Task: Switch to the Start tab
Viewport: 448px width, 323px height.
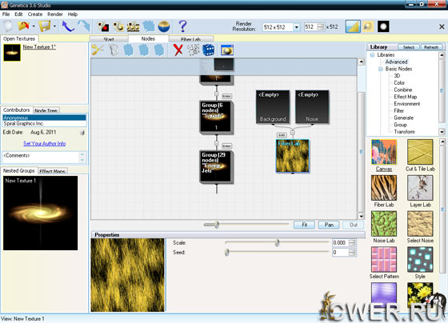Action: (109, 39)
